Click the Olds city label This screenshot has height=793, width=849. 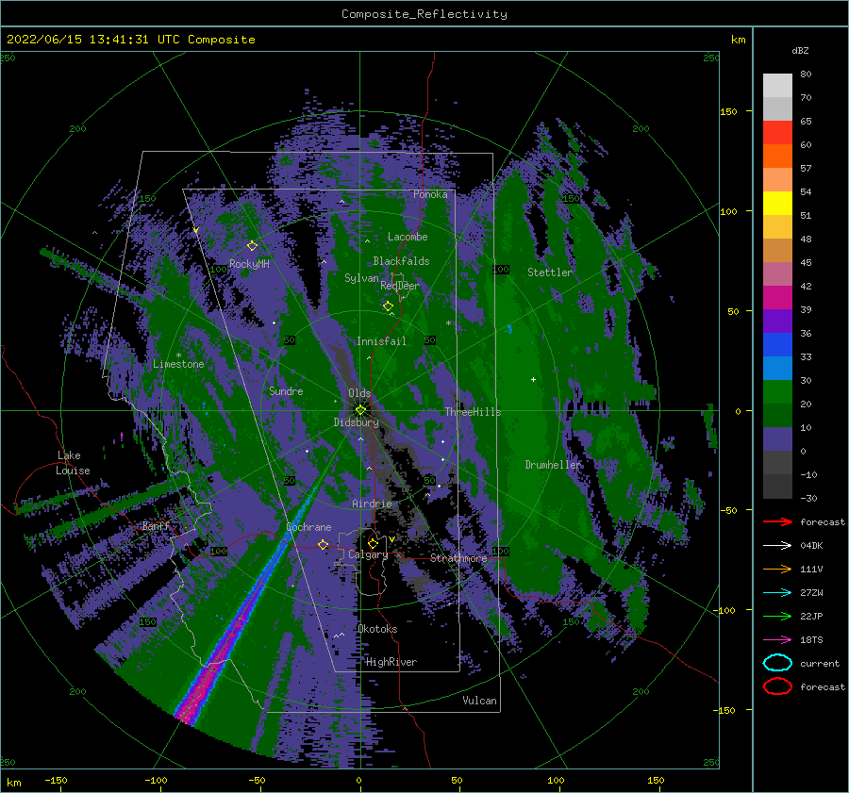click(x=359, y=392)
